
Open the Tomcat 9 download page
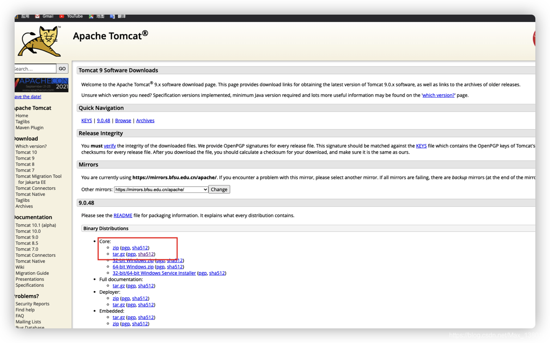(x=25, y=158)
